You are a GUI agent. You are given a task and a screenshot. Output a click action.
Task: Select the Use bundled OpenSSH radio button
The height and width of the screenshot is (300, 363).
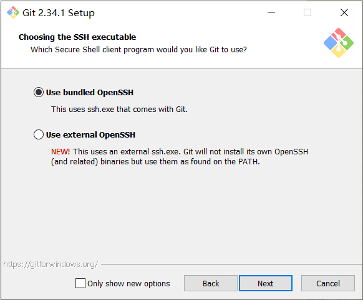pos(39,92)
